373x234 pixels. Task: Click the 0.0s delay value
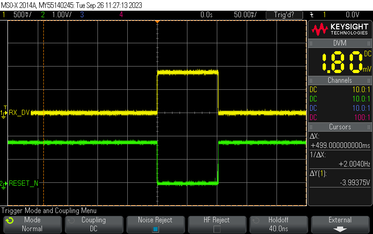[x=207, y=15]
